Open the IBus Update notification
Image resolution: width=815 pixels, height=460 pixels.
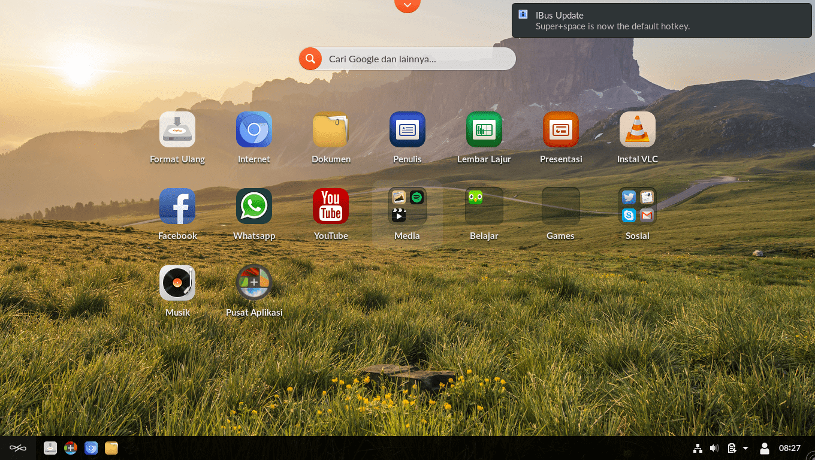coord(662,20)
